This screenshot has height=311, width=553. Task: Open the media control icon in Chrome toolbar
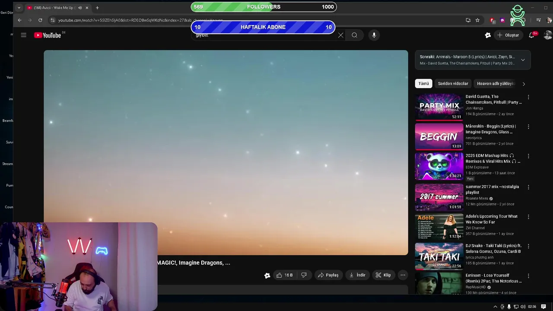pos(538,20)
